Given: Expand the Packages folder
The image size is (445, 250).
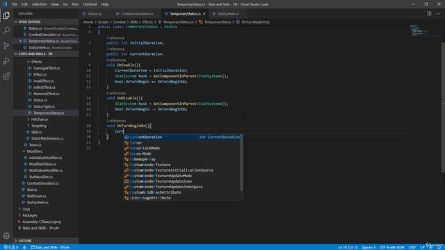Looking at the screenshot, I should click(19, 215).
